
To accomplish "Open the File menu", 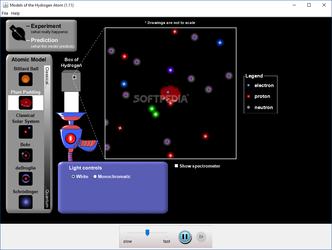I will pyautogui.click(x=5, y=13).
